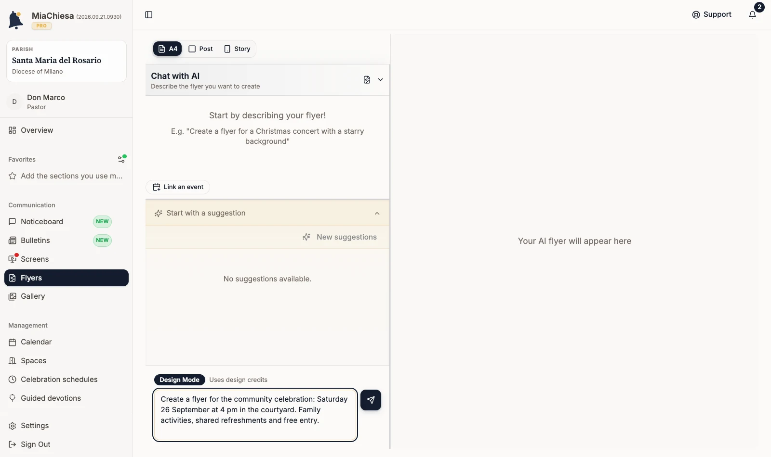This screenshot has height=457, width=771.
Task: Open Support from top bar
Action: [x=712, y=14]
